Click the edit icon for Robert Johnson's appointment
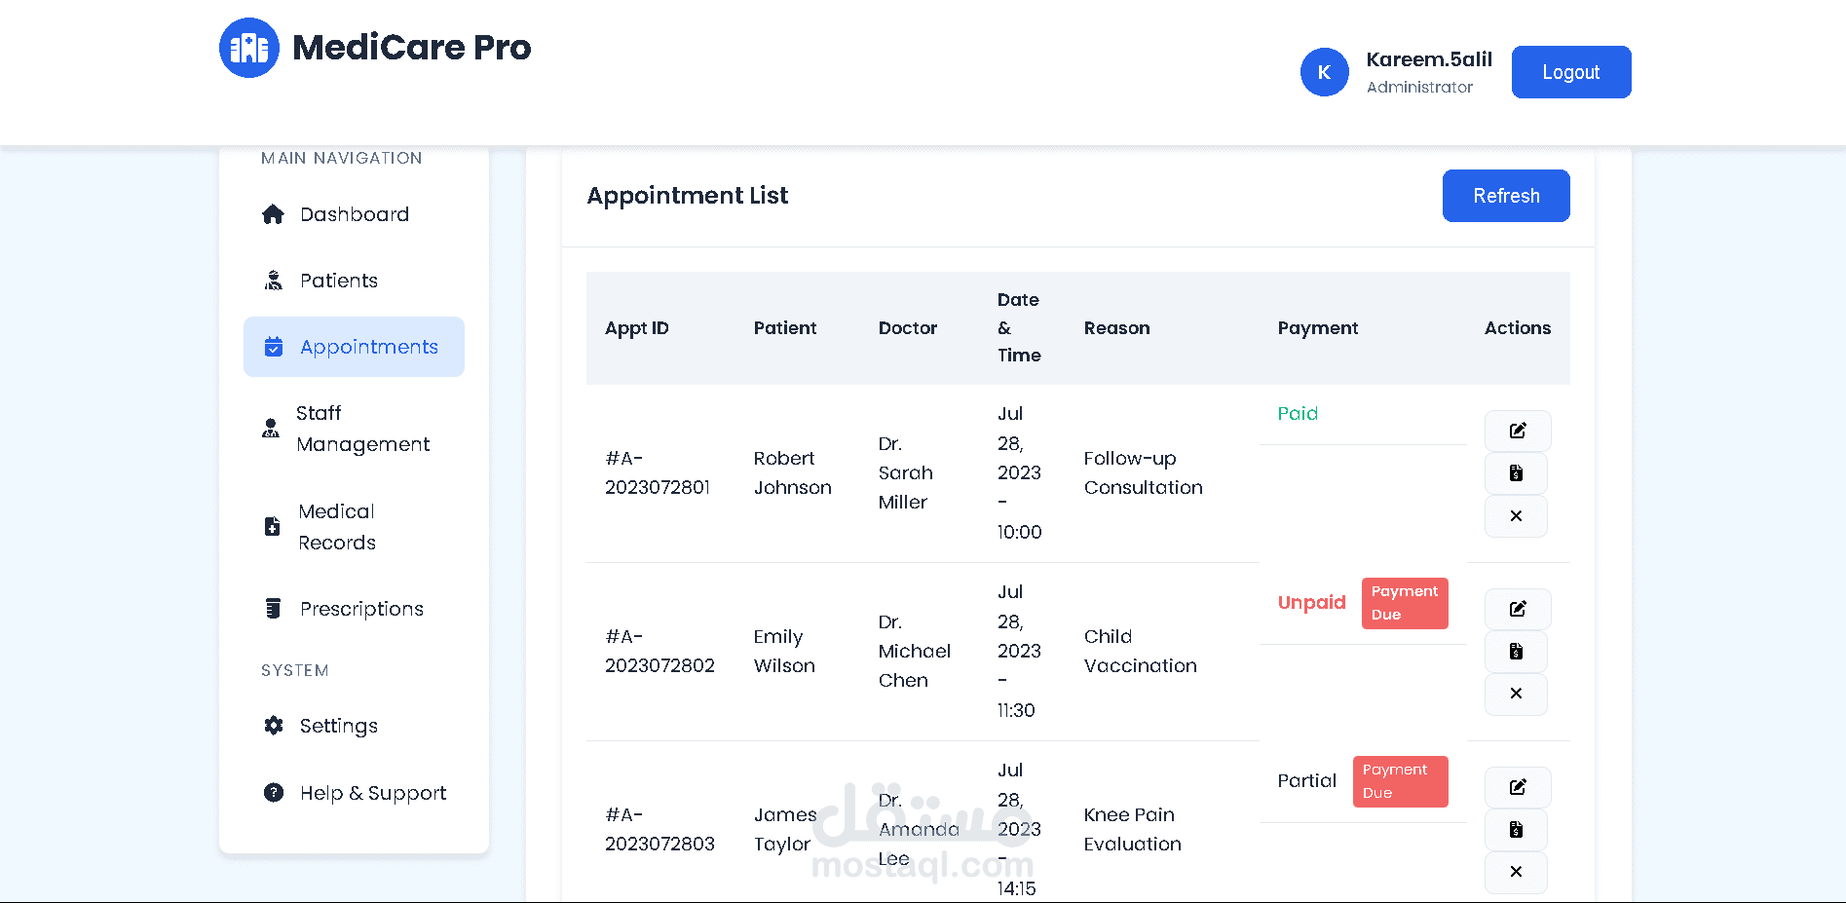 (x=1517, y=431)
